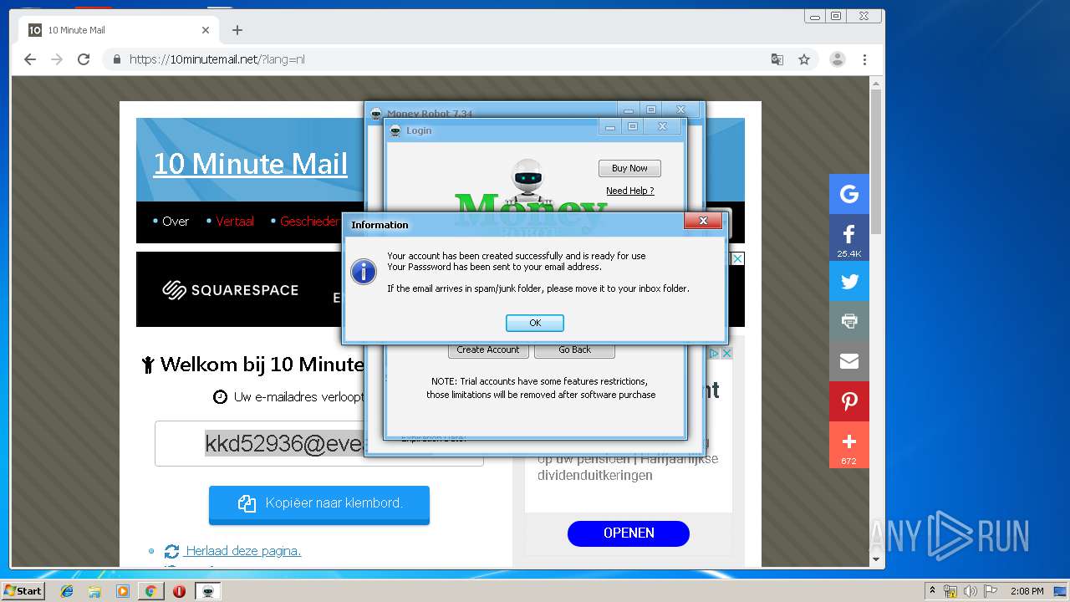Viewport: 1070px width, 602px height.
Task: Open the Need Help? link
Action: click(x=629, y=191)
